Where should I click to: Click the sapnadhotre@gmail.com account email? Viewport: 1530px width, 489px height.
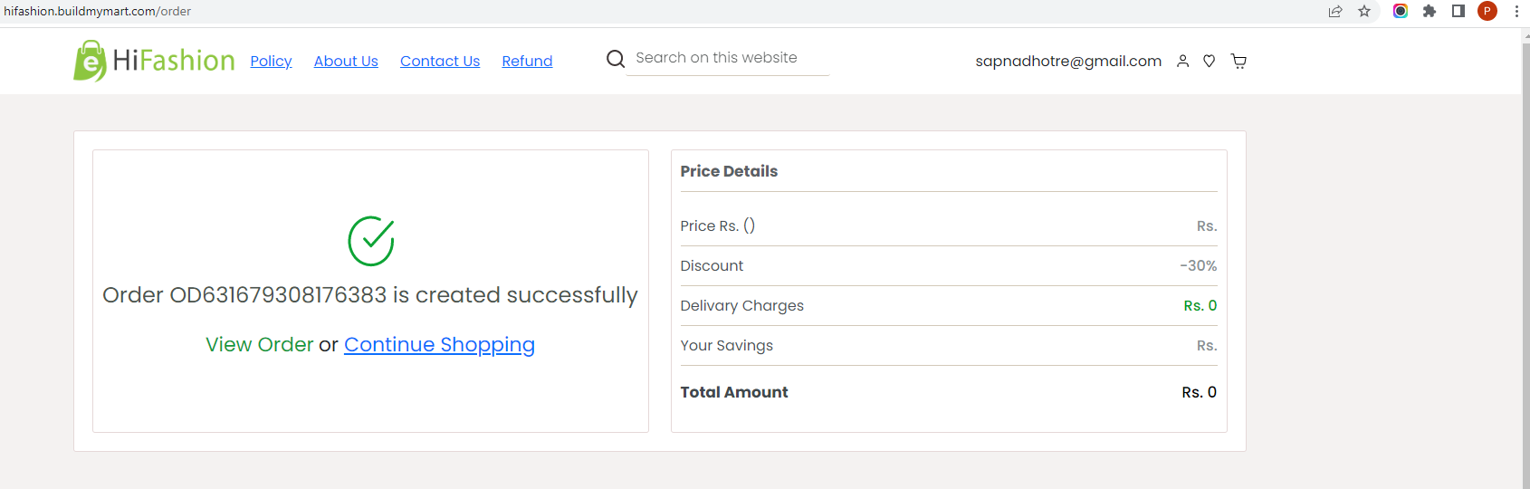(x=1068, y=61)
